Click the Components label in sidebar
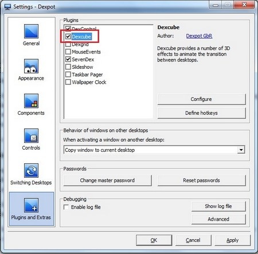The width and height of the screenshot is (258, 254). [x=31, y=113]
